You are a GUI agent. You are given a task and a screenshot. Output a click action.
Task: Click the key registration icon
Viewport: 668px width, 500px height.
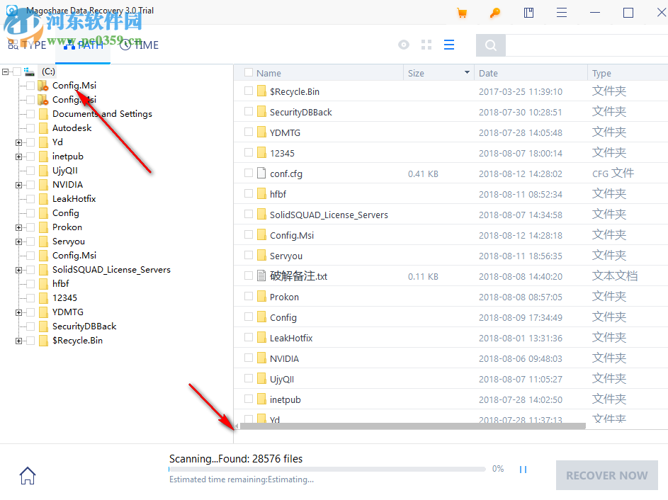pyautogui.click(x=494, y=12)
